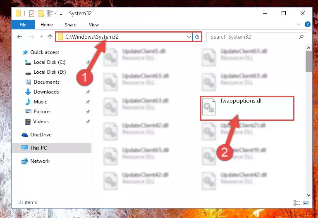Click the scrollbar down arrow

[308, 195]
